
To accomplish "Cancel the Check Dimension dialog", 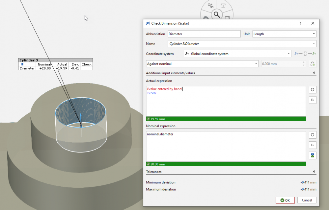I will [x=307, y=200].
